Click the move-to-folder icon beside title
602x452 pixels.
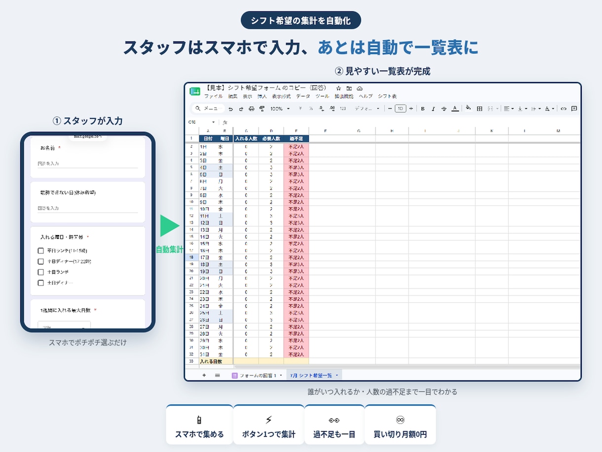click(349, 88)
